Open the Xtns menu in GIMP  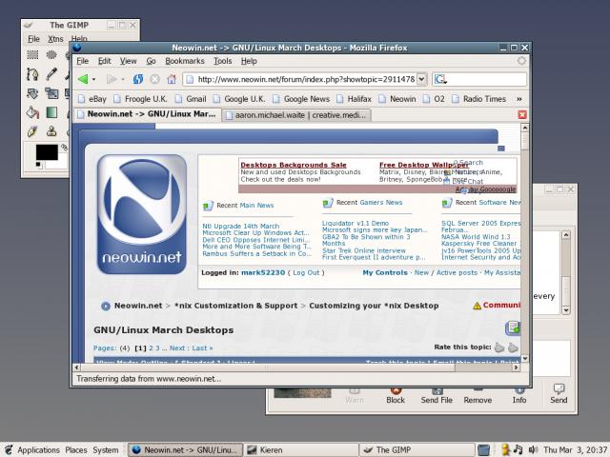55,39
